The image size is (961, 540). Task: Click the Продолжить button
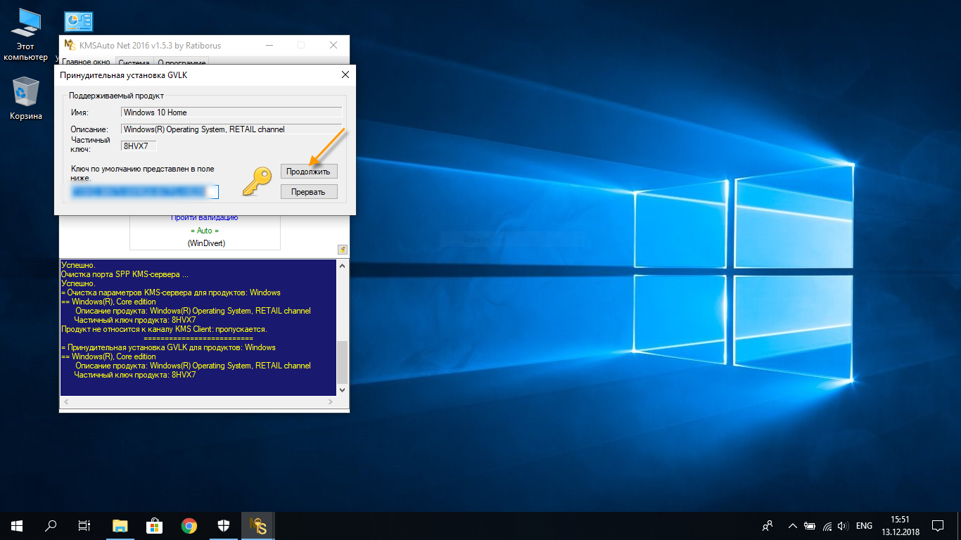coord(309,171)
